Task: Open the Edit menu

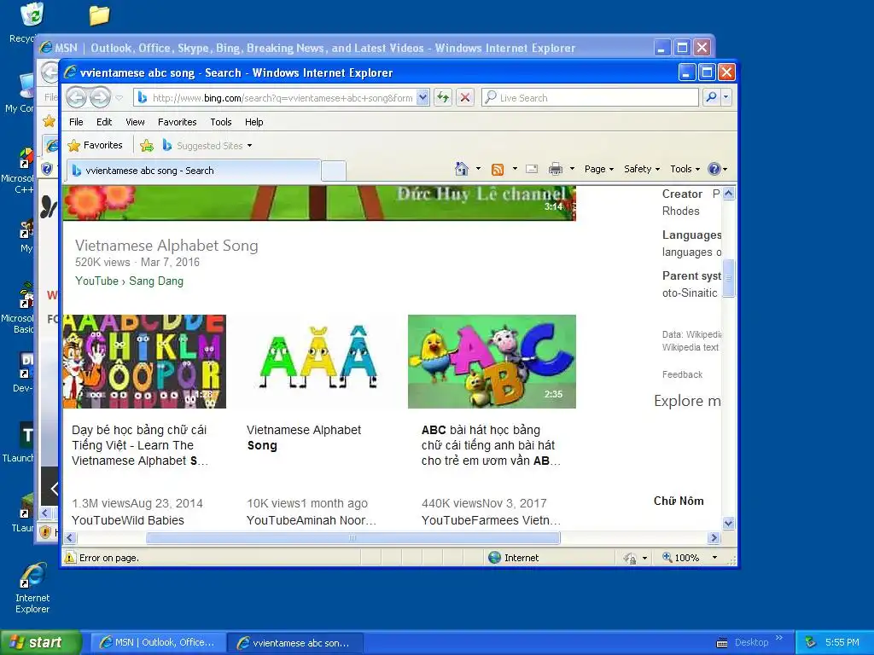Action: [104, 122]
